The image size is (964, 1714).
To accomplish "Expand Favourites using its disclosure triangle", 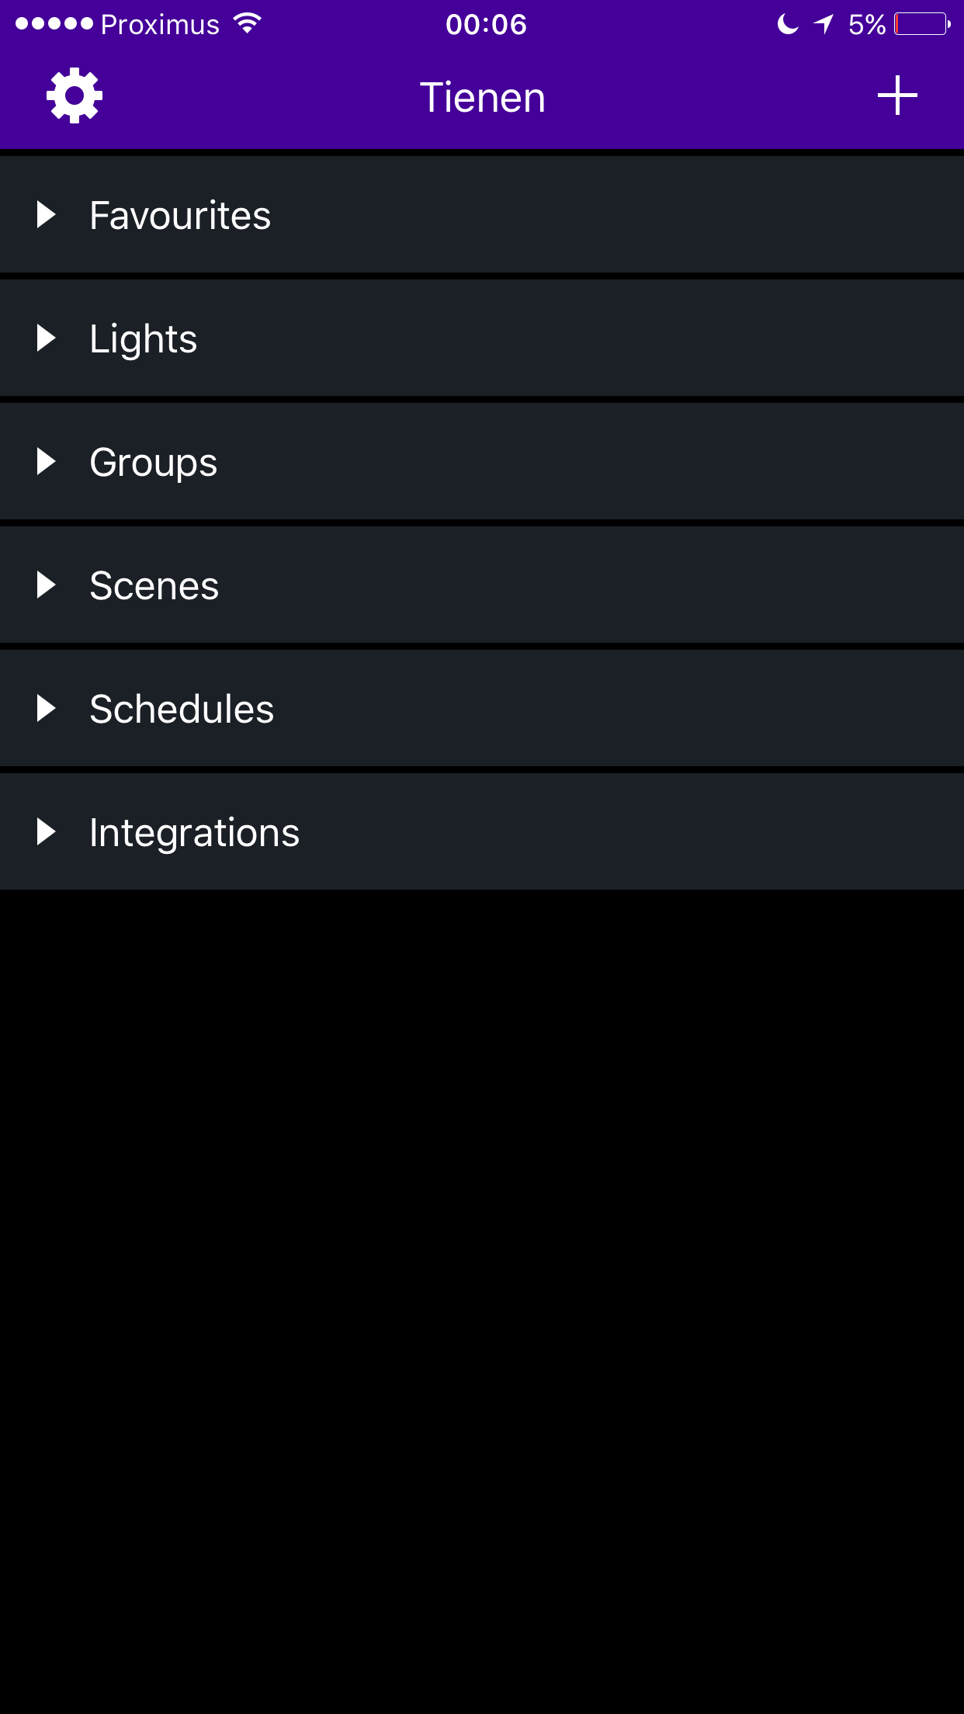I will click(47, 215).
